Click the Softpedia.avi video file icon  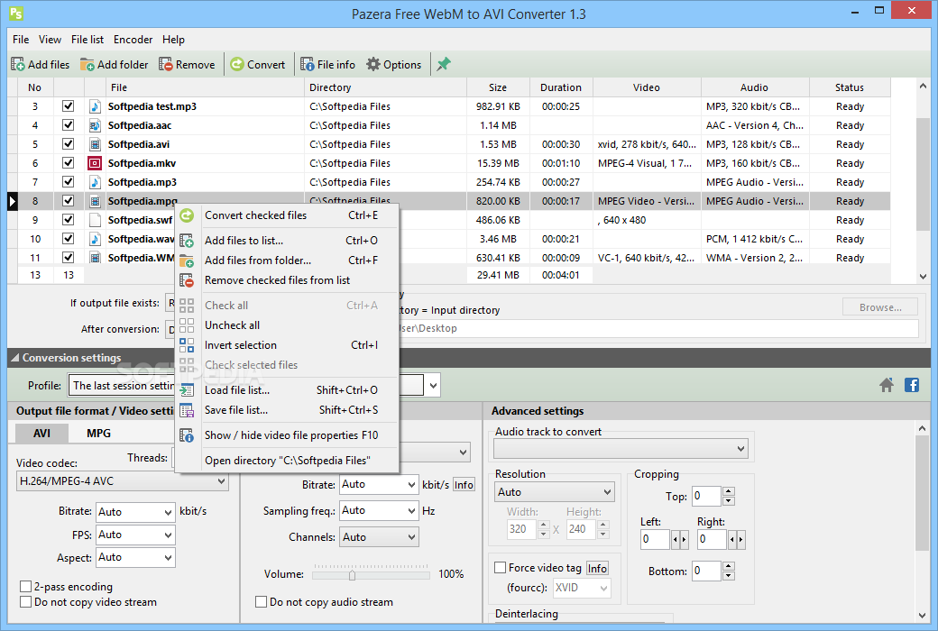[x=95, y=144]
